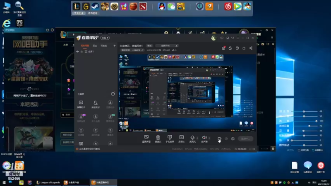Click the search box in League client
Image resolution: width=331 pixels, height=186 pixels.
tap(67, 115)
